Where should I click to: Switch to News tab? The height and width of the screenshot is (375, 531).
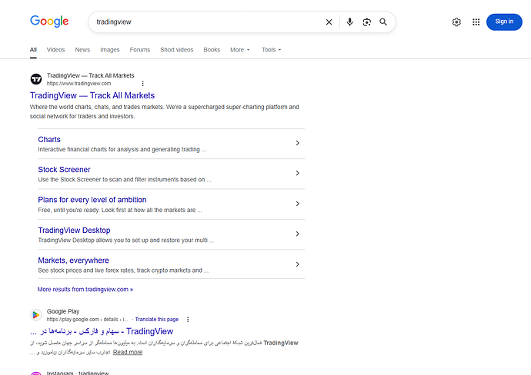click(82, 50)
